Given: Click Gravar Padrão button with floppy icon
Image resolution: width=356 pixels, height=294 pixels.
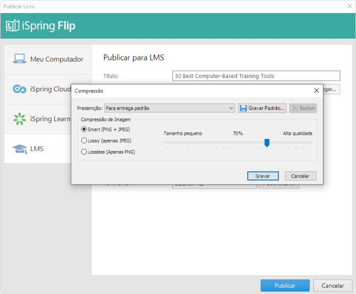Looking at the screenshot, I should [x=262, y=108].
